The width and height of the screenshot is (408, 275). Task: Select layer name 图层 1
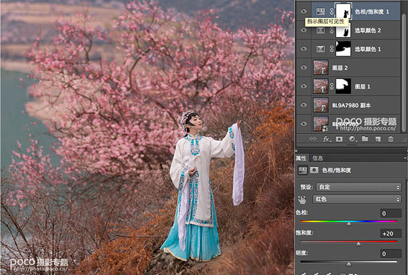coord(363,87)
